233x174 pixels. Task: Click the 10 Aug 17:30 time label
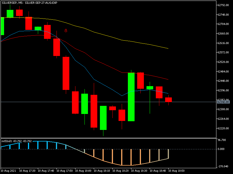[x=27, y=171]
